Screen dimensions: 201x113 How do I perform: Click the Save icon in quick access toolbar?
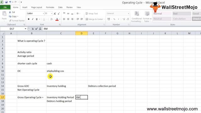pyautogui.click(x=6, y=2)
